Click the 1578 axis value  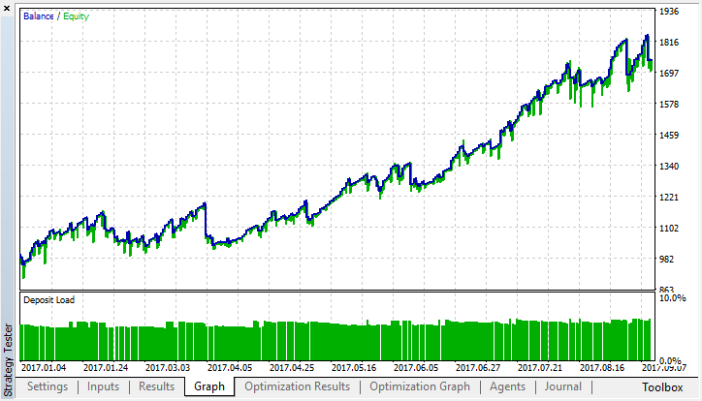pos(669,105)
